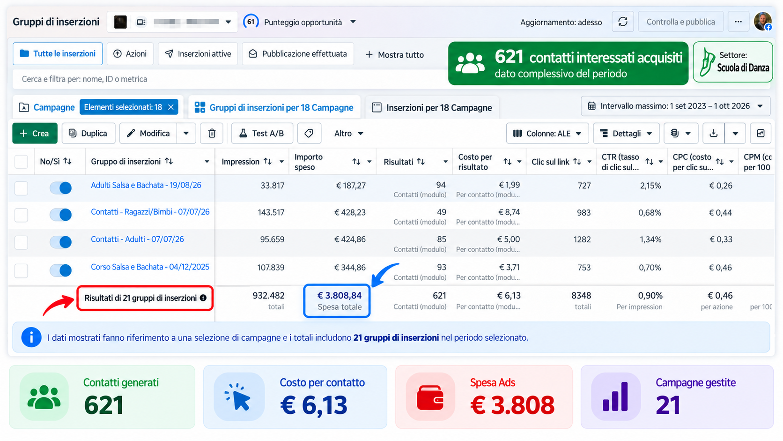Click the info icon beside Risultati di 21 gruppi
This screenshot has height=441, width=783.
[x=203, y=298]
